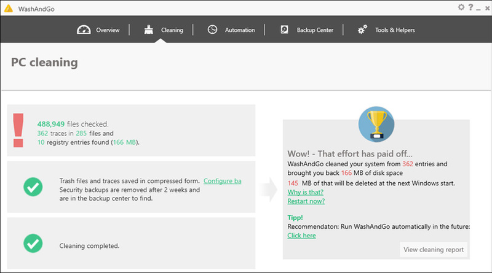The width and height of the screenshot is (492, 273).
Task: Open help with the question mark icon
Action: click(x=470, y=7)
